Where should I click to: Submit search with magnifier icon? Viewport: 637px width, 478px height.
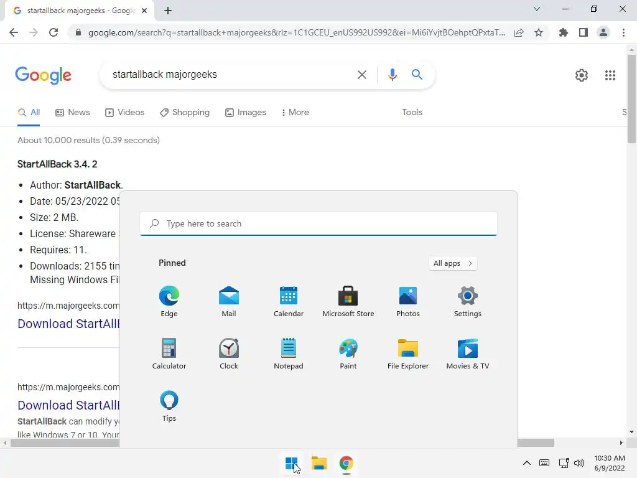coord(417,75)
